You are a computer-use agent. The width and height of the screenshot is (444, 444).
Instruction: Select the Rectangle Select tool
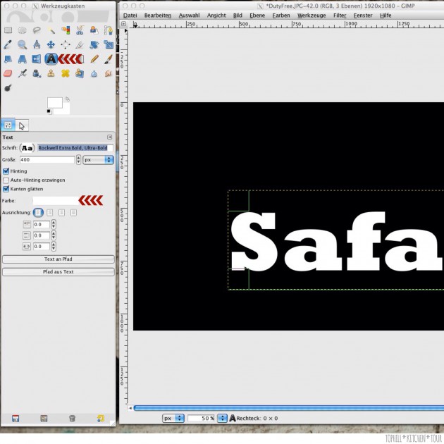8,30
